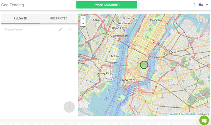Viewport: 211px width, 125px height.
Task: Open the Leaflet attribution link
Action: click(173, 114)
